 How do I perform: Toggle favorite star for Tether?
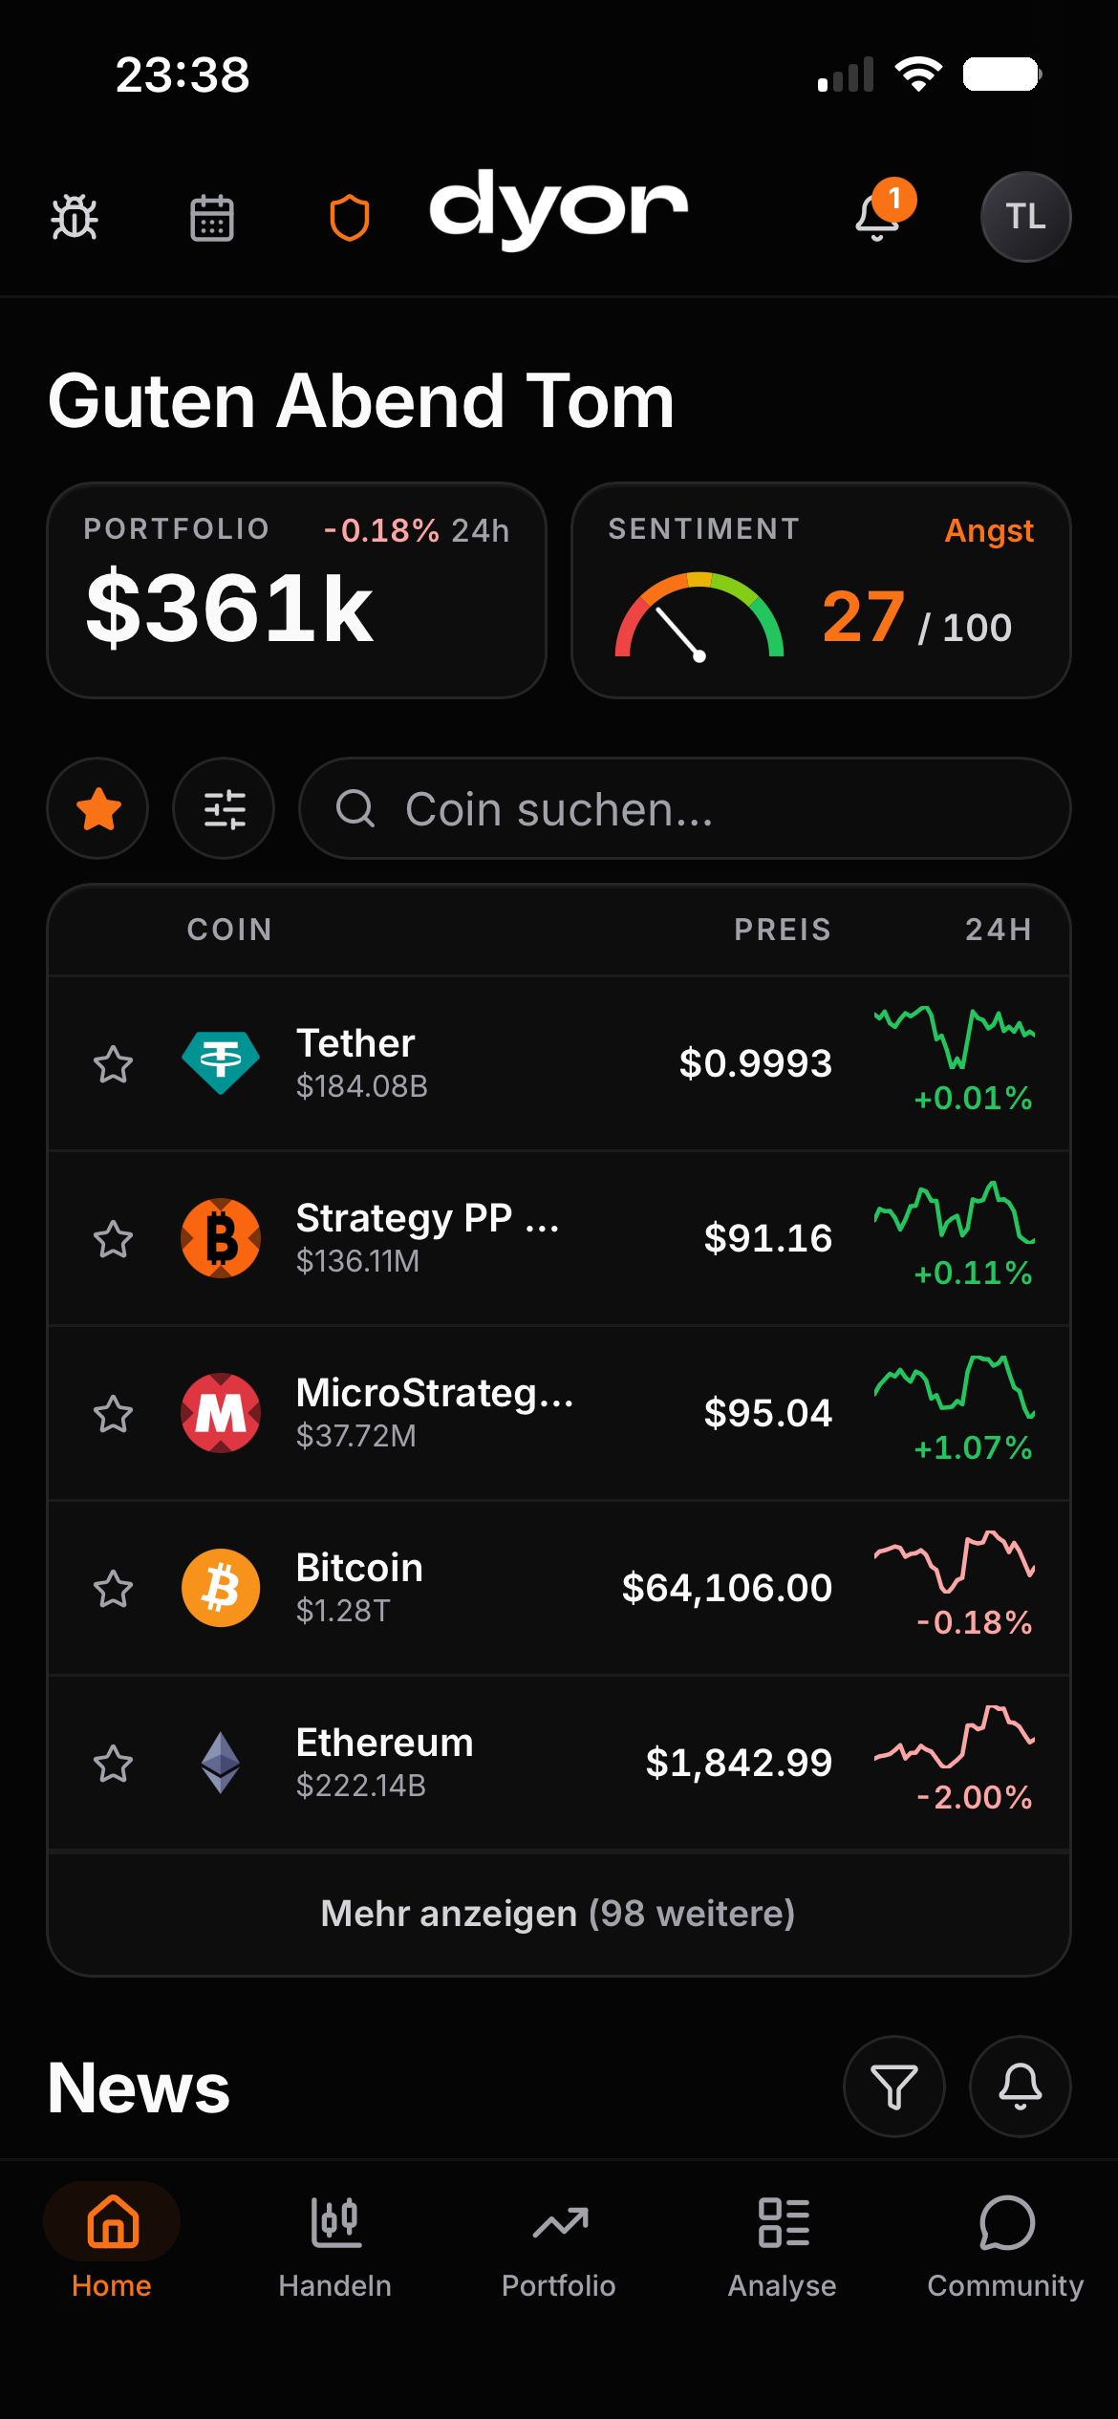[x=113, y=1064]
